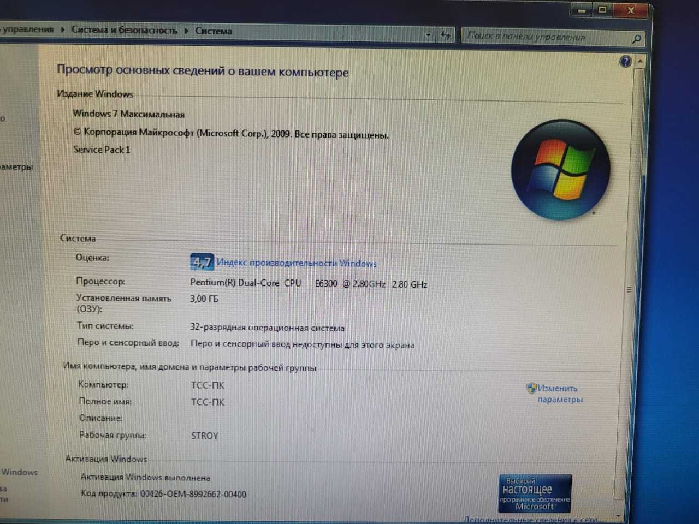
Task: Click the shield icon beside Изменить параметры
Action: tap(531, 388)
